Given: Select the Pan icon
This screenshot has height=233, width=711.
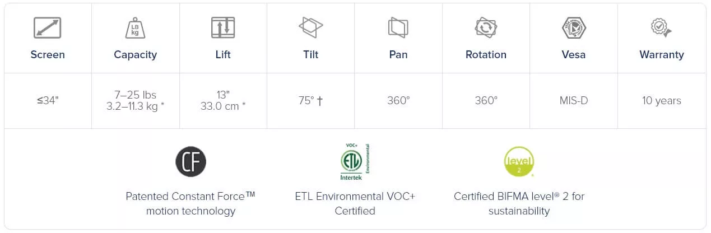Looking at the screenshot, I should (x=398, y=28).
